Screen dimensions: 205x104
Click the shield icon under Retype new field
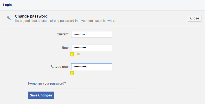pyautogui.click(x=72, y=73)
